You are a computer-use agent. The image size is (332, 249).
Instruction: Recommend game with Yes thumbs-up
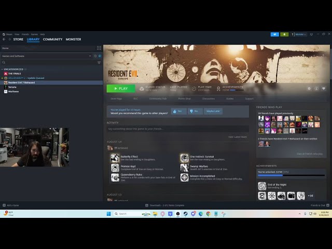click(x=178, y=111)
